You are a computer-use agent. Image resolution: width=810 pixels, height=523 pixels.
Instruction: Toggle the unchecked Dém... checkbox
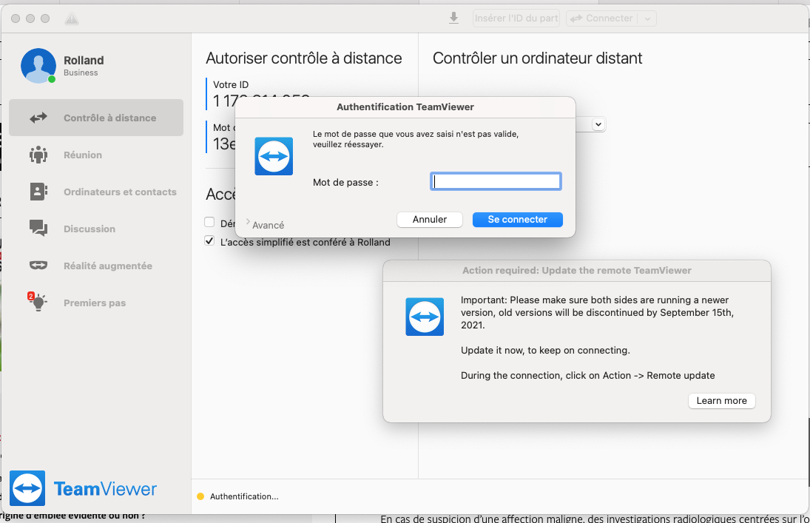coord(209,222)
